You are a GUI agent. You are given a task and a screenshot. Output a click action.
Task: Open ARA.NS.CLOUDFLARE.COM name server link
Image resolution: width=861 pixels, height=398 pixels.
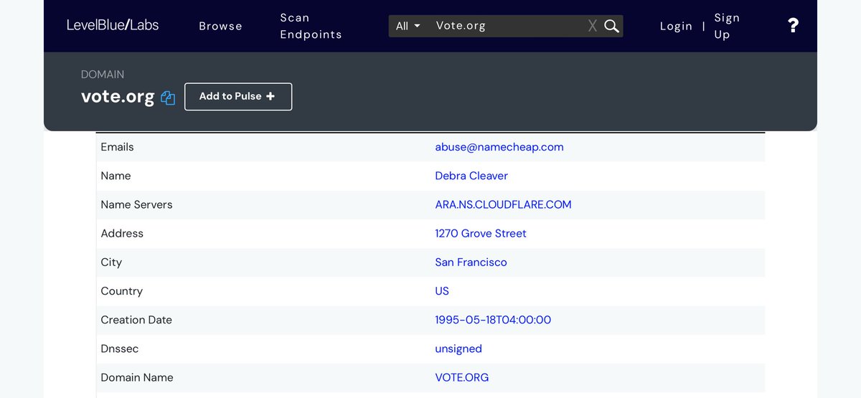(x=503, y=204)
